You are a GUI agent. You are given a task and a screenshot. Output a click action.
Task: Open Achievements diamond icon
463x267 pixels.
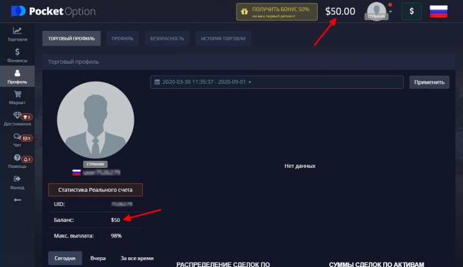point(17,115)
